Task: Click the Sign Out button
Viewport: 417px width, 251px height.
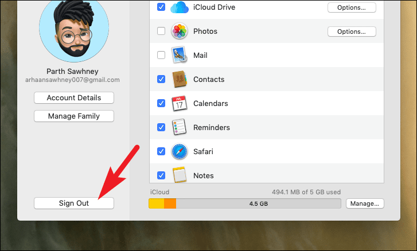Action: pos(74,203)
